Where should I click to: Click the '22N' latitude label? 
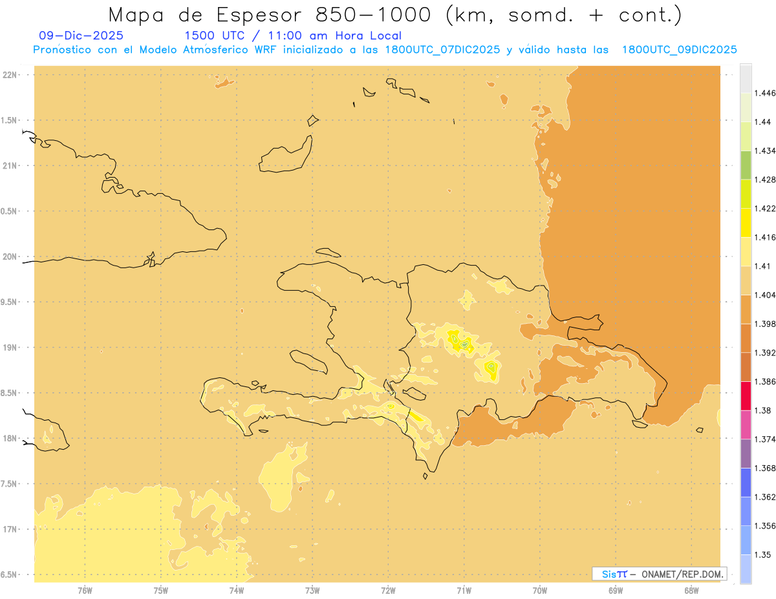point(10,75)
